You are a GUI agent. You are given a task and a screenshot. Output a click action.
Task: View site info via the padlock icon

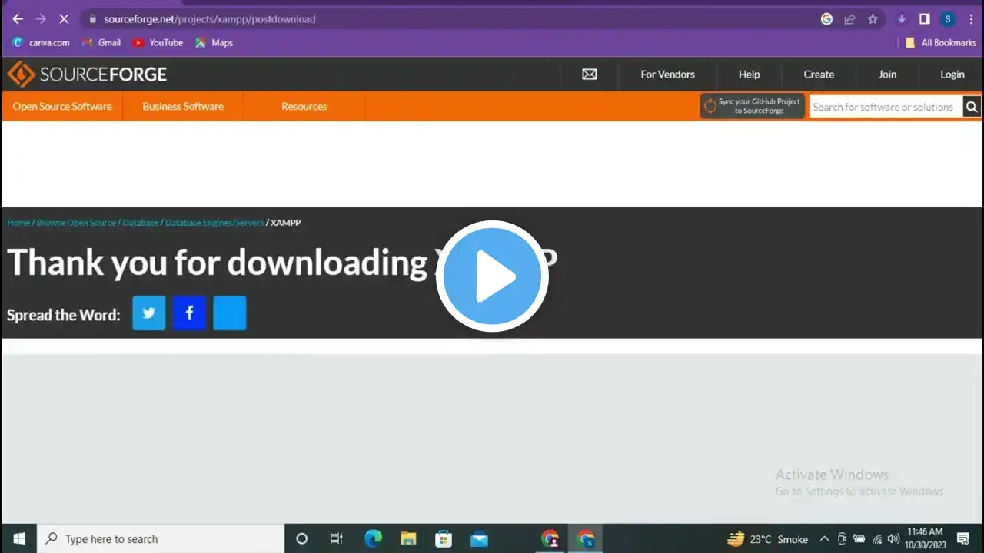click(92, 19)
